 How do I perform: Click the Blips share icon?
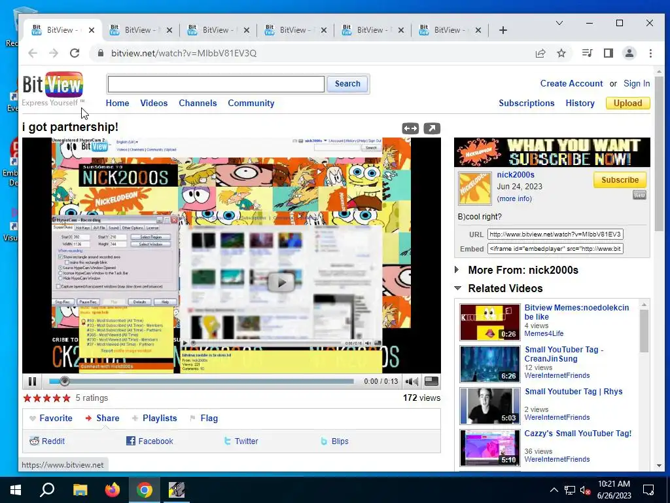coord(325,441)
